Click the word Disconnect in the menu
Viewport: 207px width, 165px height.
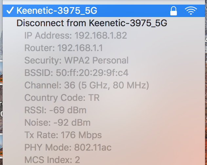point(40,23)
